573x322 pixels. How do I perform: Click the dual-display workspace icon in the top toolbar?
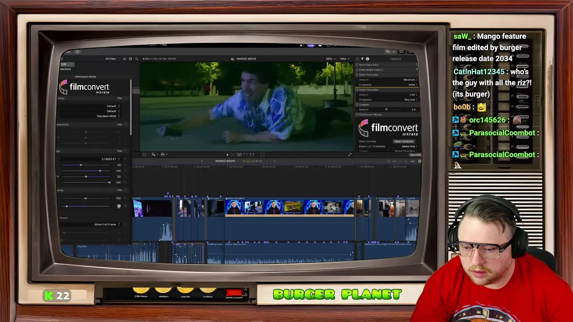click(388, 51)
